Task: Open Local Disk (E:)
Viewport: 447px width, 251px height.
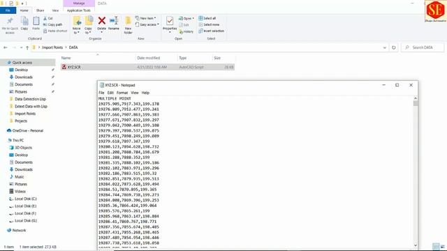Action: (25, 206)
